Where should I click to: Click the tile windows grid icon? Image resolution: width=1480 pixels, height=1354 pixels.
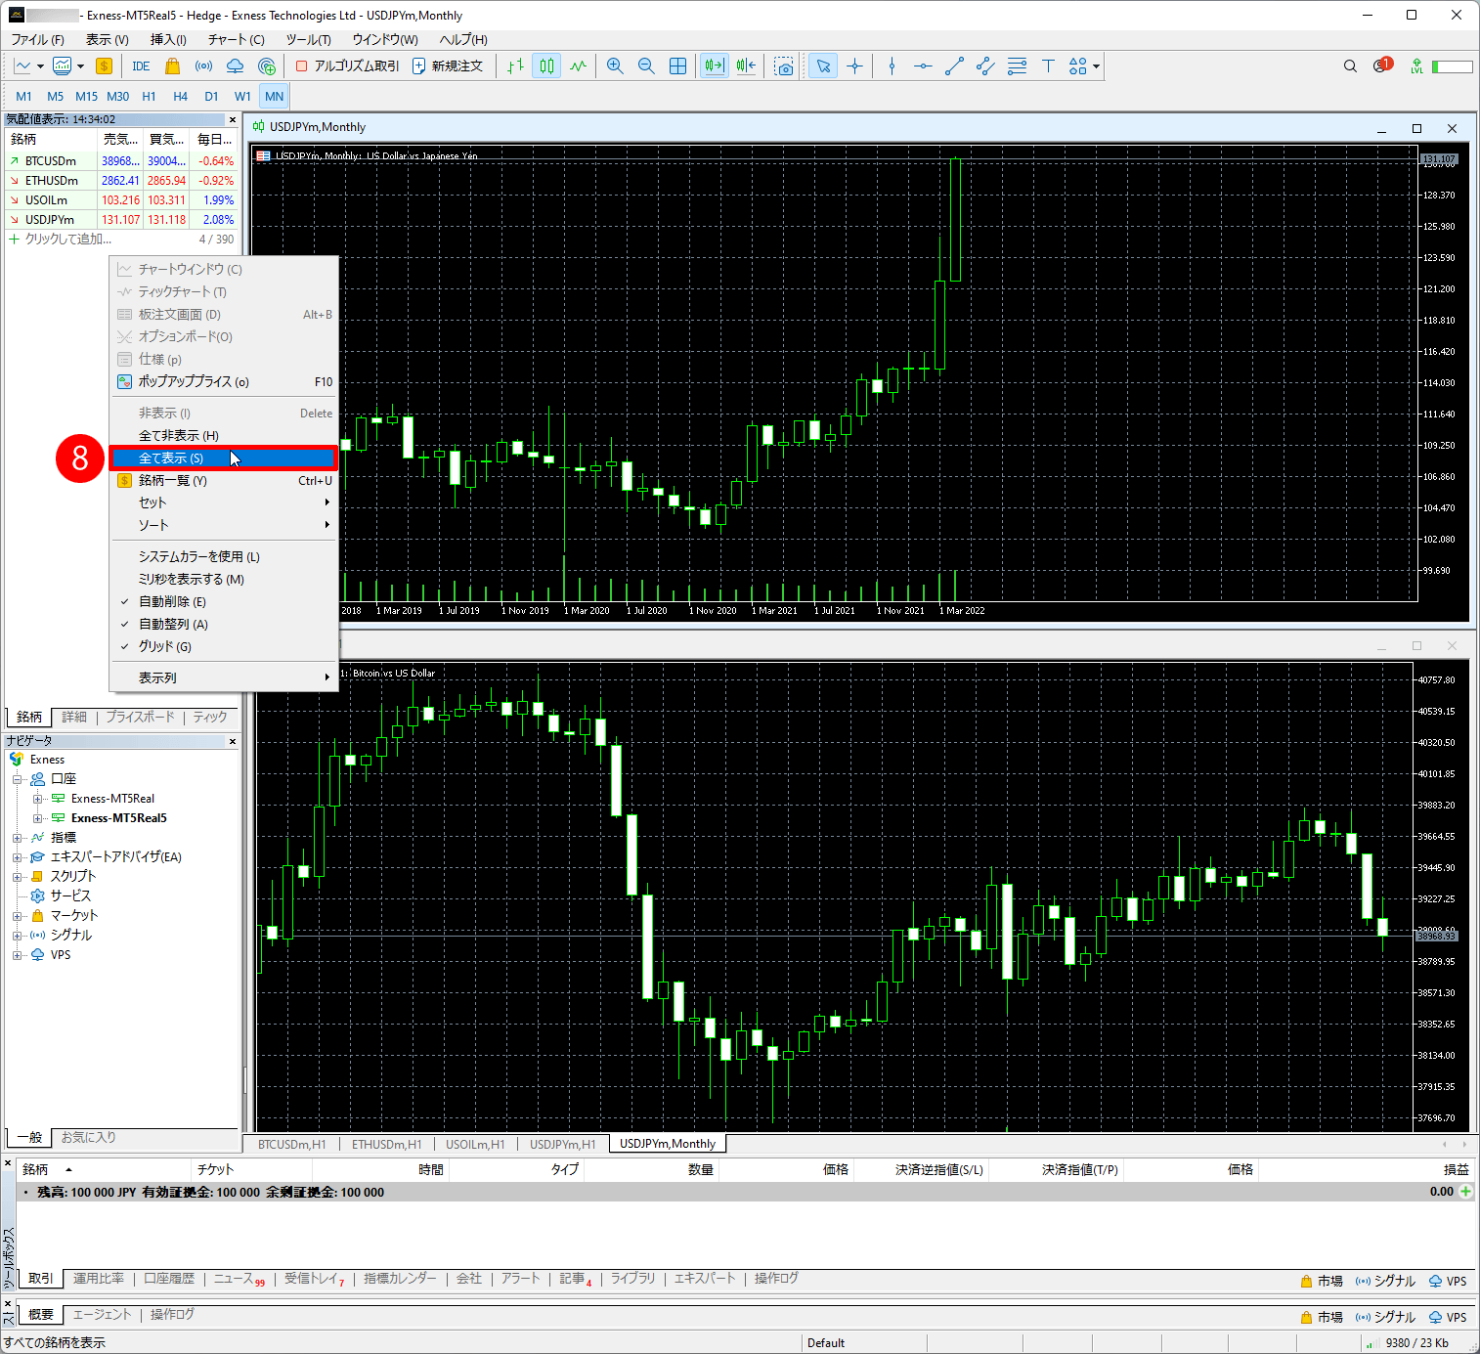click(677, 66)
